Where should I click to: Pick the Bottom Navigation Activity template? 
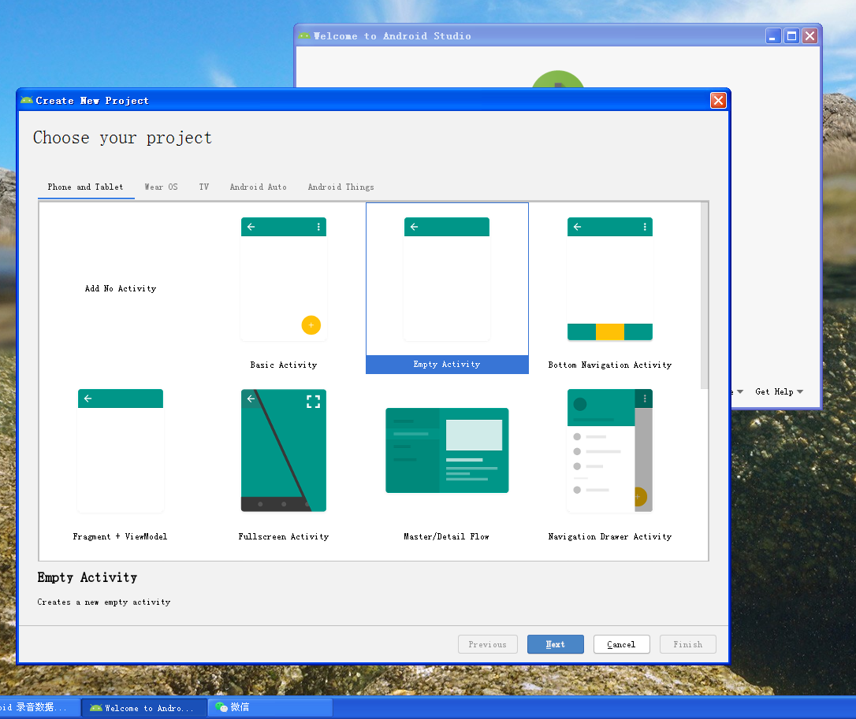(610, 288)
